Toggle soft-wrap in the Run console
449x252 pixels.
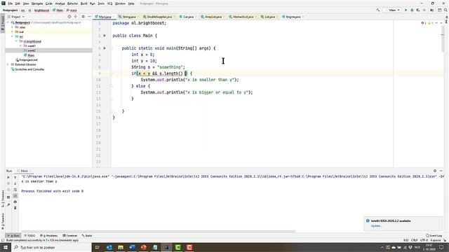tap(15, 190)
